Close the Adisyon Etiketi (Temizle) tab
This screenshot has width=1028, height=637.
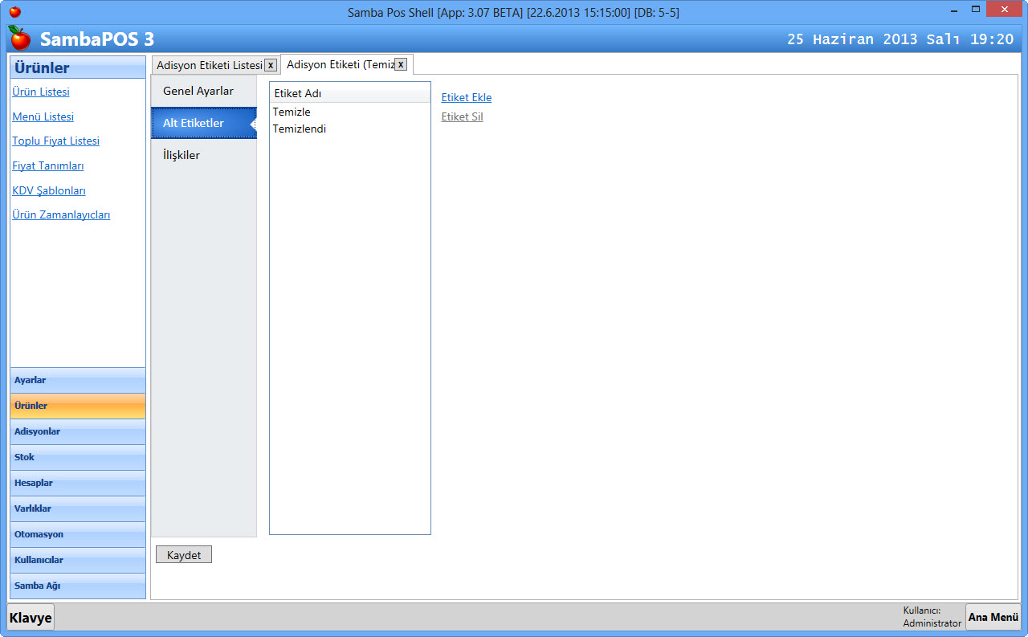[401, 64]
